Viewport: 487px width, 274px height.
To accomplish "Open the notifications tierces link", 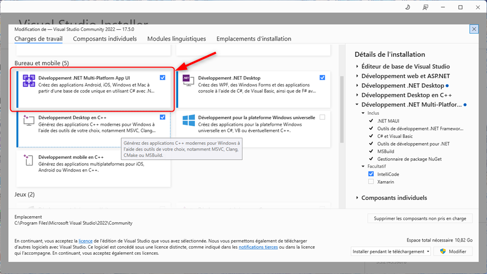I will [x=258, y=247].
